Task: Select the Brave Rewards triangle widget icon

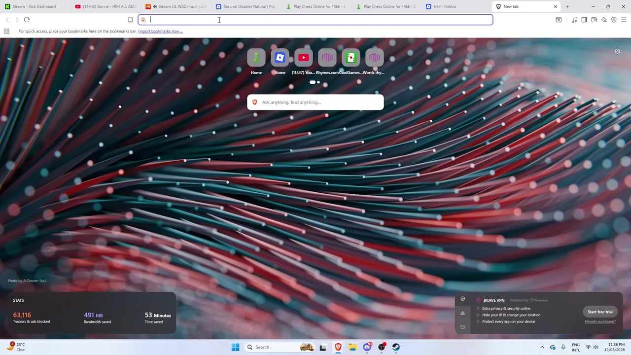Action: pos(462,313)
